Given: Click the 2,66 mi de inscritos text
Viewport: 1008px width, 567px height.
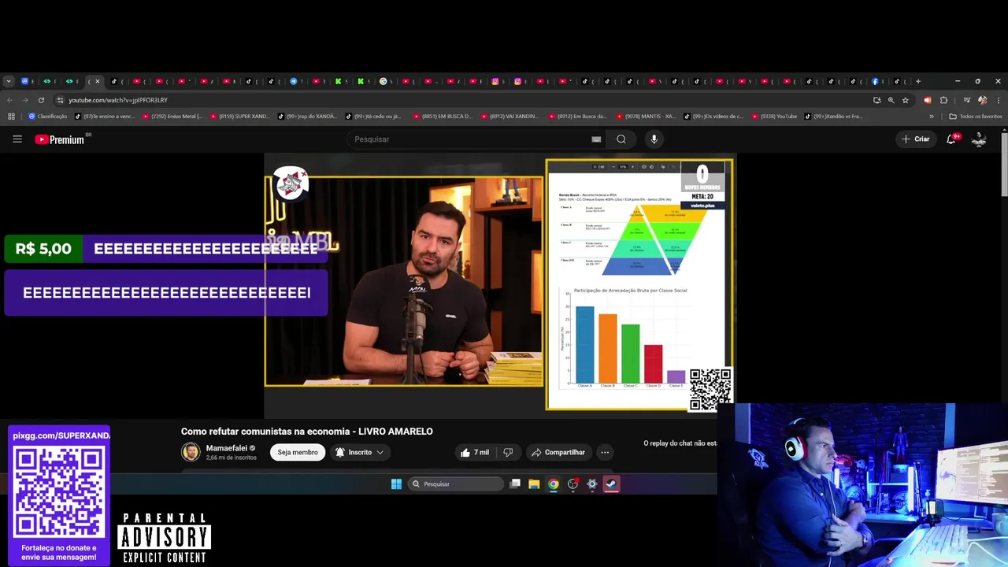Looking at the screenshot, I should click(x=232, y=458).
